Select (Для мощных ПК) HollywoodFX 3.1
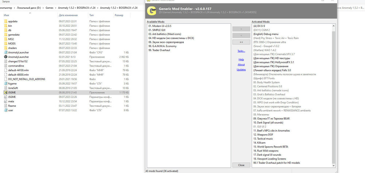The width and height of the screenshot is (365, 173). 273,62
